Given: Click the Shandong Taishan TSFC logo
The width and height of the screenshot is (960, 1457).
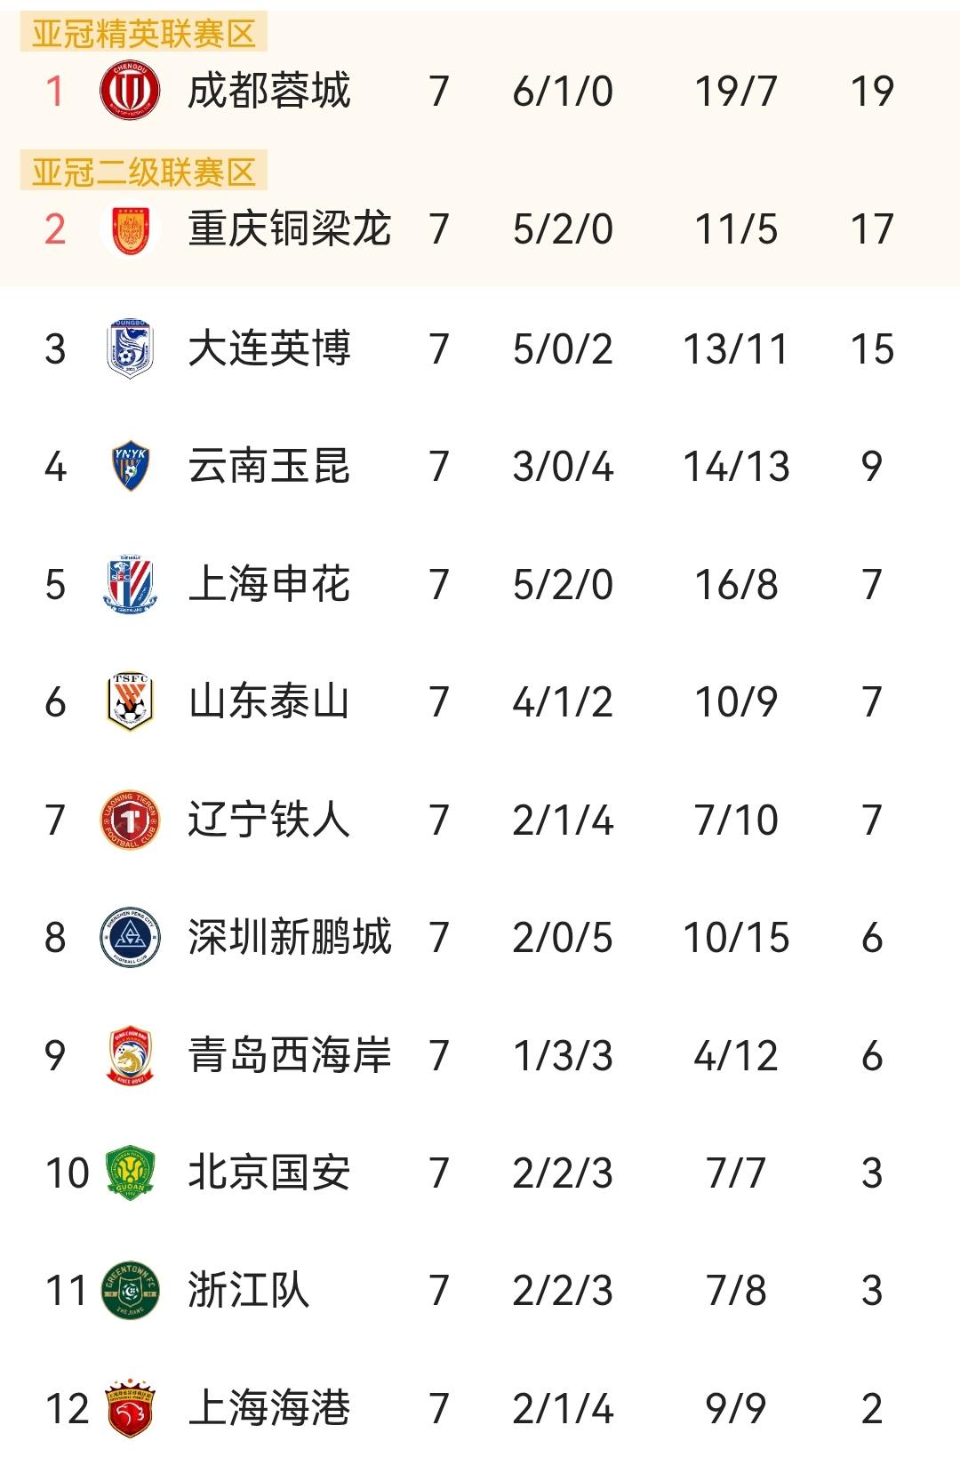Looking at the screenshot, I should pyautogui.click(x=130, y=702).
